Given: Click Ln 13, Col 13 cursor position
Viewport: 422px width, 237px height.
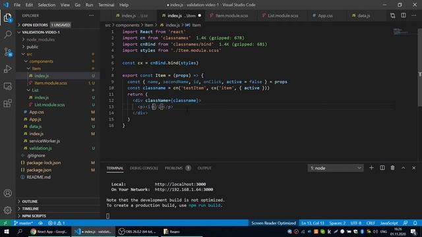Looking at the screenshot, I should (x=313, y=223).
